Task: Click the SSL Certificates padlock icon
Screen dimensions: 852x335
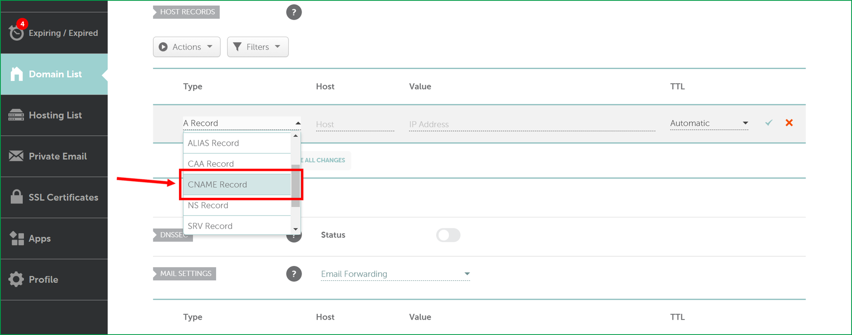Action: coord(17,197)
